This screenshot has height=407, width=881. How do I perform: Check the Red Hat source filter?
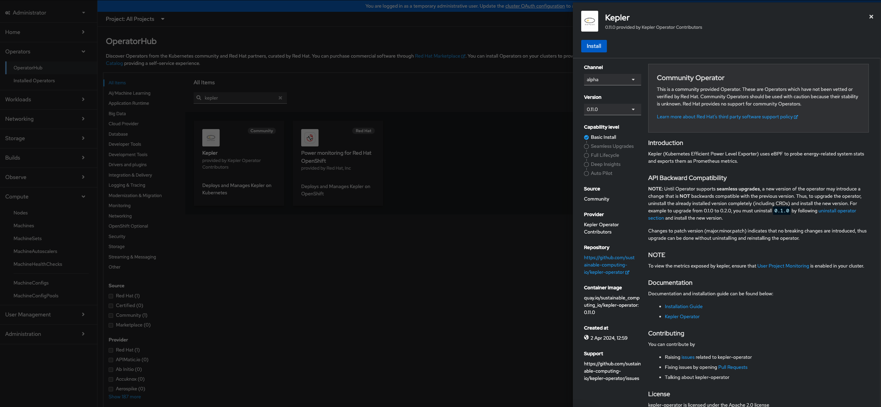111,296
